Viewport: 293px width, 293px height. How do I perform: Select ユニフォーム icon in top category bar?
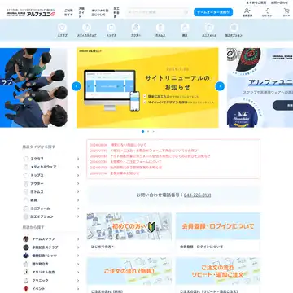point(209,28)
